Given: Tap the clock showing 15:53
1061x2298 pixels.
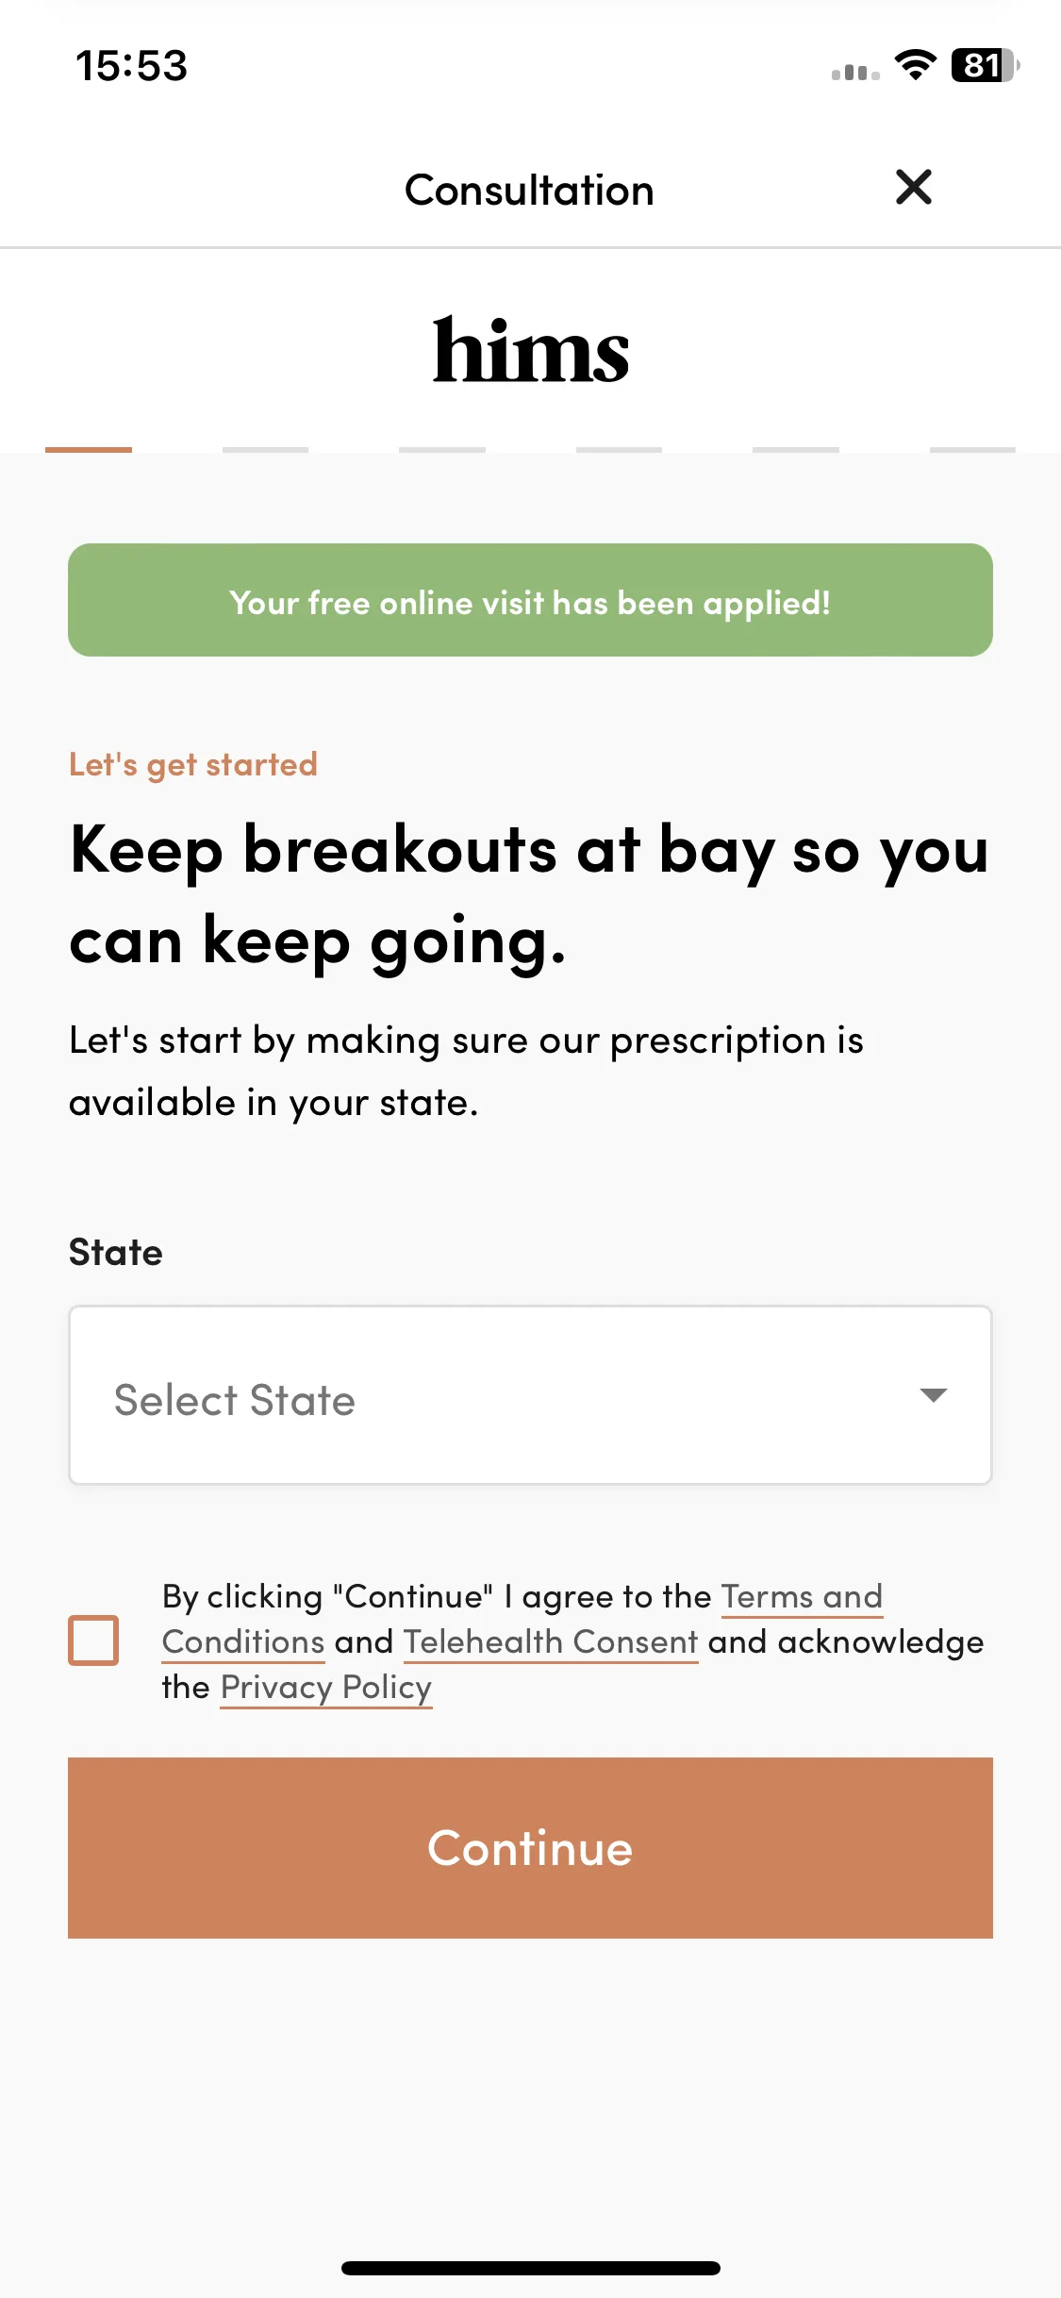Looking at the screenshot, I should click(132, 66).
